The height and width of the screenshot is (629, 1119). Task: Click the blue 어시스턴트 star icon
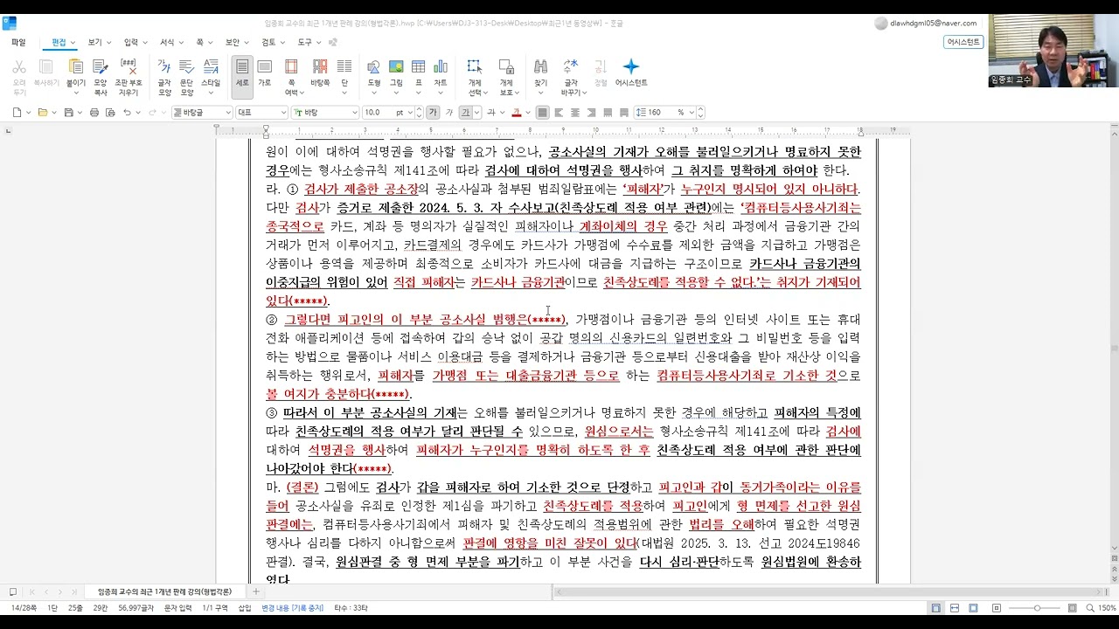coord(630,67)
